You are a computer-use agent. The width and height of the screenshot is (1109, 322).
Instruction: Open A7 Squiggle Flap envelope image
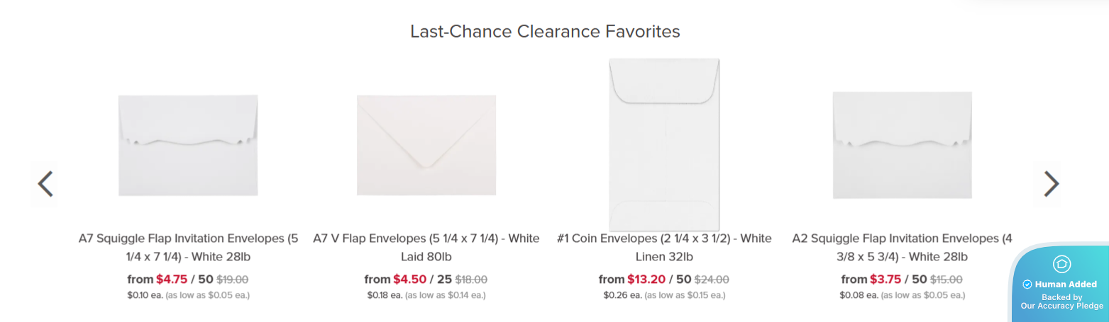click(x=188, y=146)
